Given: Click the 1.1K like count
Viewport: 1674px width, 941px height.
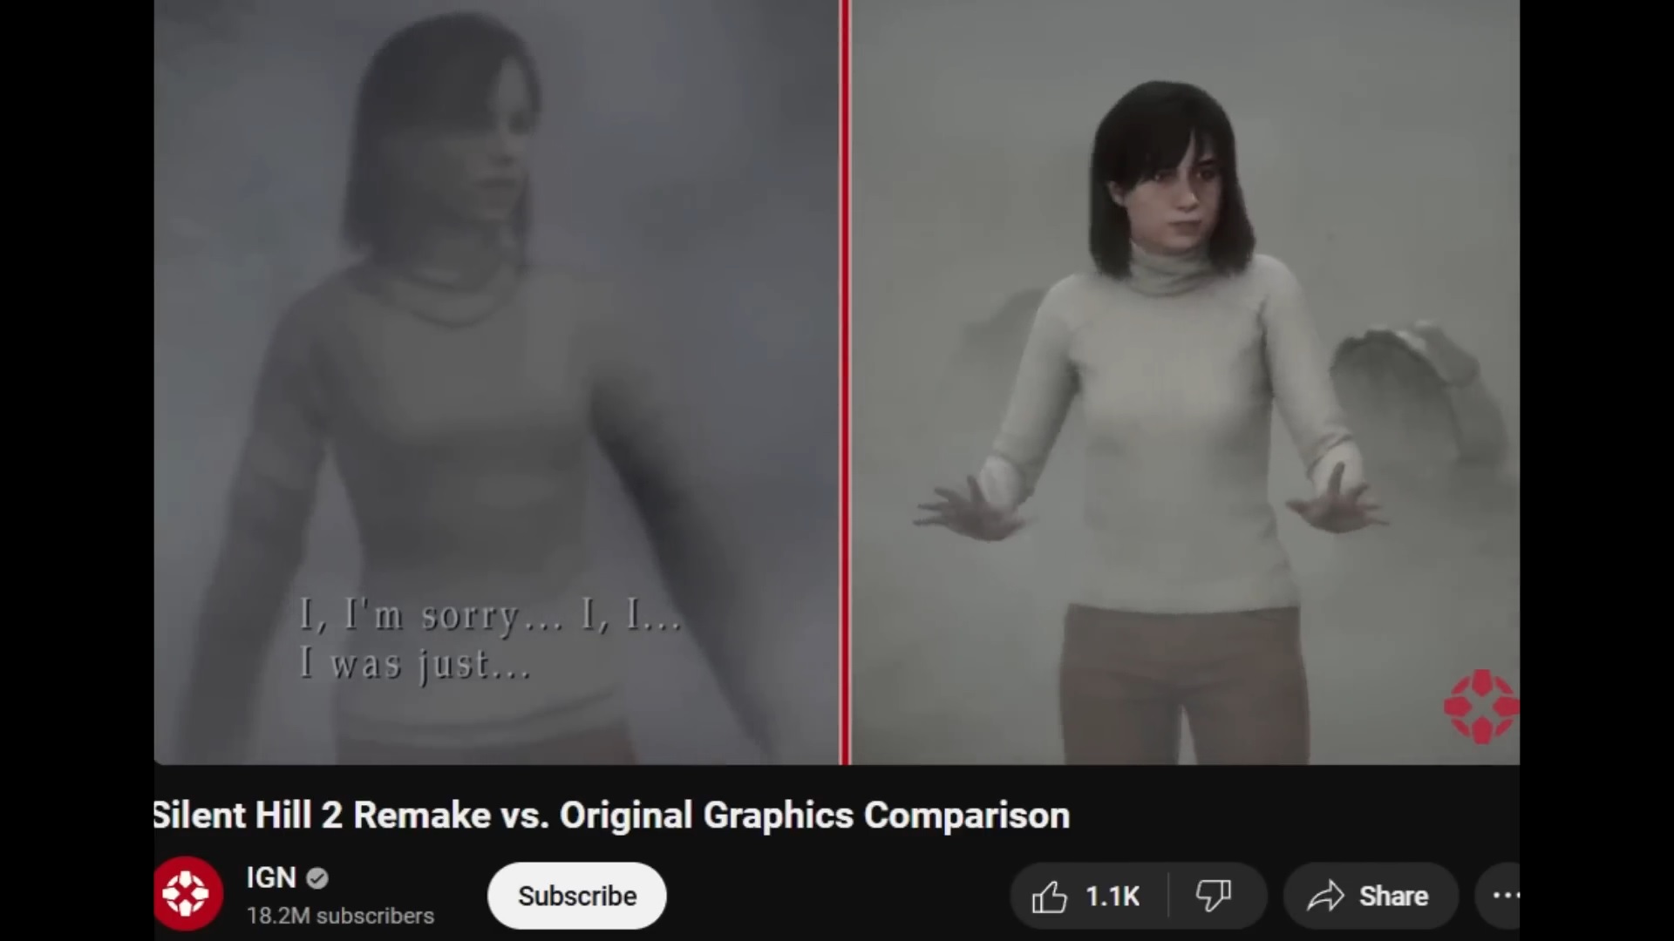Looking at the screenshot, I should point(1113,896).
